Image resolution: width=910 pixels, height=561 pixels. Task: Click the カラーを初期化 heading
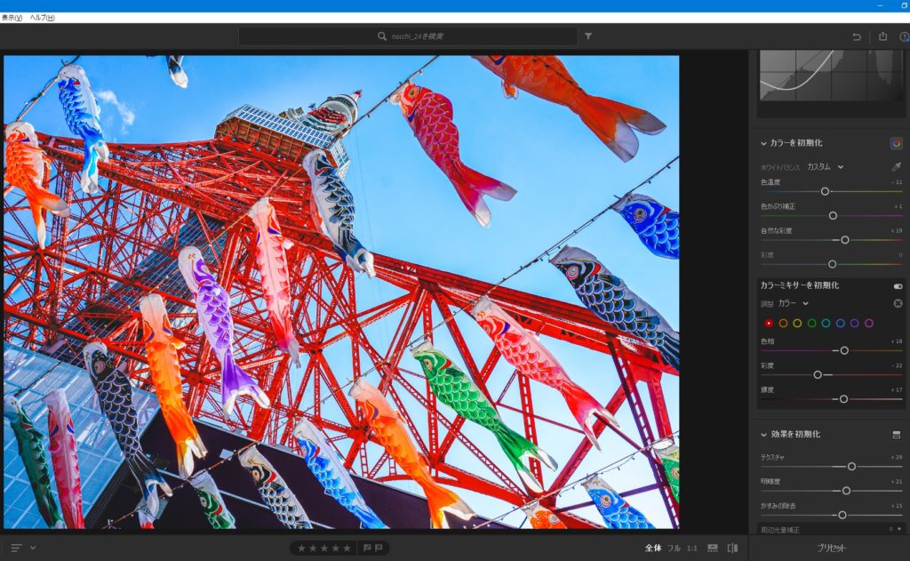(x=795, y=143)
